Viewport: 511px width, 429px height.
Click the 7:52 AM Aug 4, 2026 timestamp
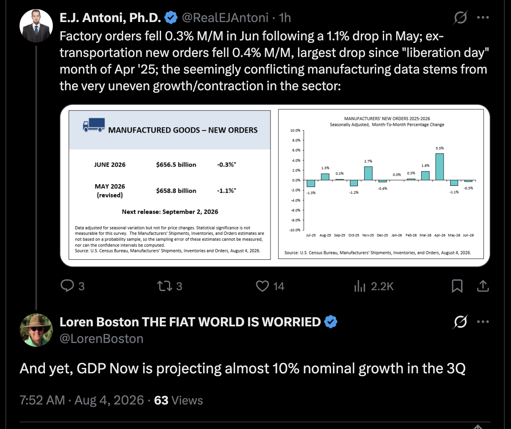[x=81, y=400]
